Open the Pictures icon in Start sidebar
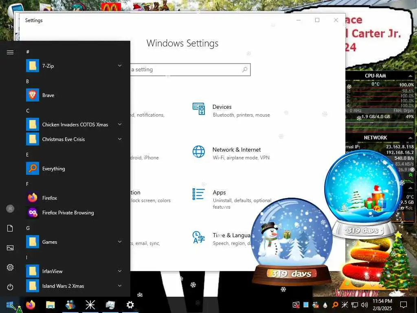417x313 pixels. [10, 248]
